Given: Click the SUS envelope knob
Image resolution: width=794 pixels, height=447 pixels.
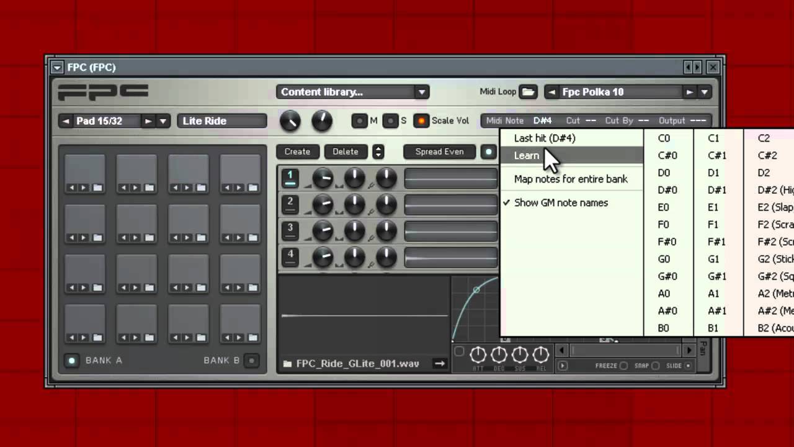Looking at the screenshot, I should pos(520,354).
